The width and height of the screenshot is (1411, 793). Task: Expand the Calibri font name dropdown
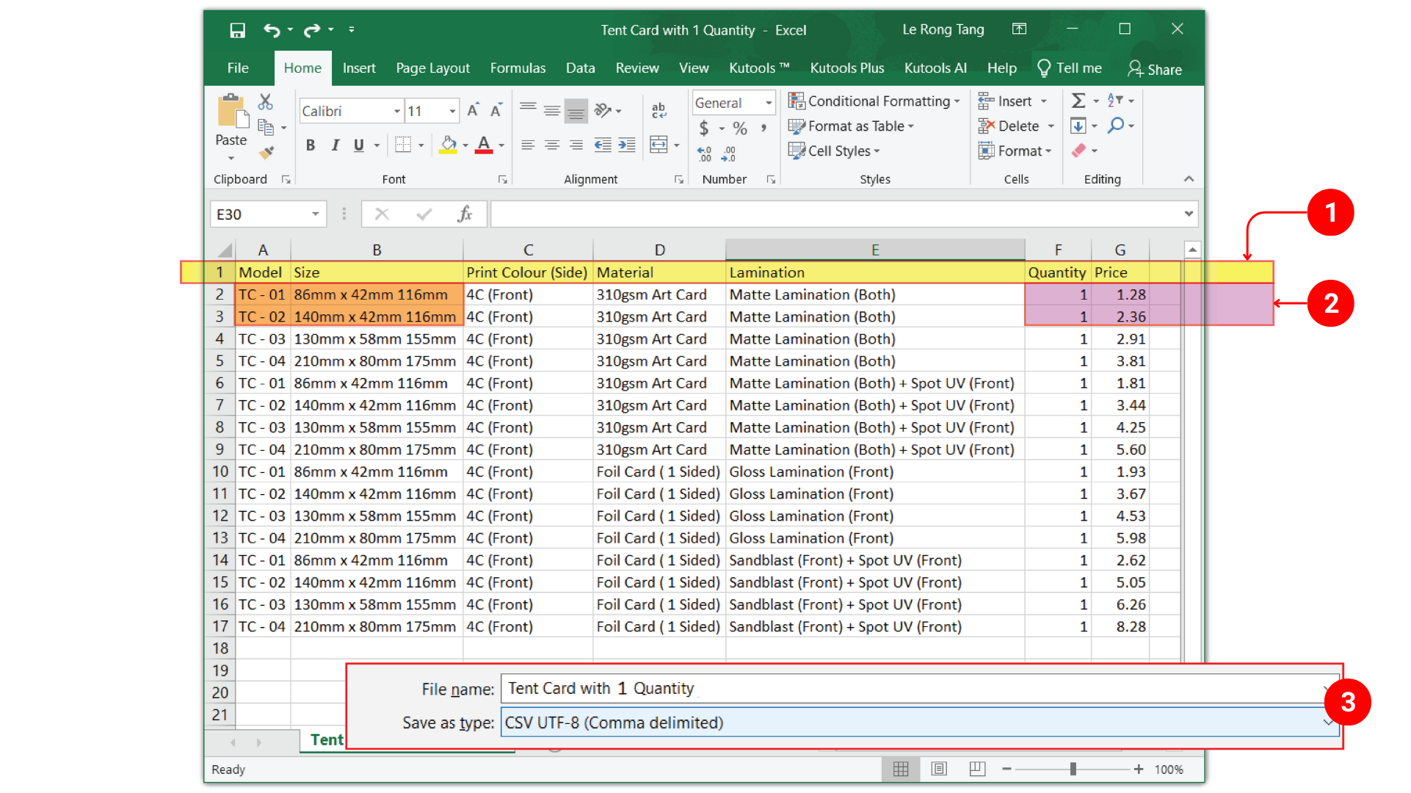397,112
